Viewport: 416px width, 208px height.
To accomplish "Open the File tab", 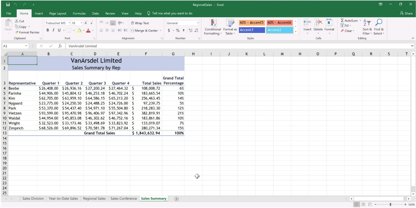I will (x=9, y=13).
